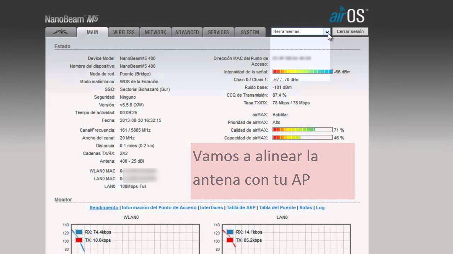Screen dimensions: 453x254
Task: Click the NanoBeam M5 logo
Action: pos(71,19)
